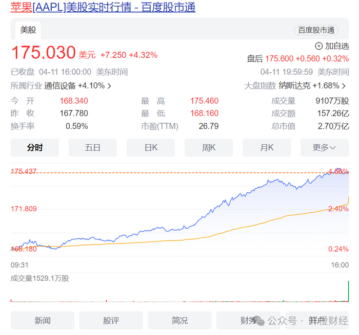359x335 pixels.
Task: Click the +7.250 price change value
Action: pyautogui.click(x=113, y=55)
